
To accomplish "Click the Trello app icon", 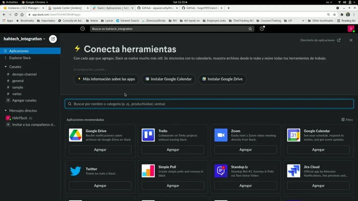I will point(148,135).
